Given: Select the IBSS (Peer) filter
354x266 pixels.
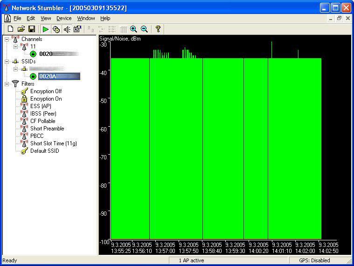Looking at the screenshot, I should point(43,113).
